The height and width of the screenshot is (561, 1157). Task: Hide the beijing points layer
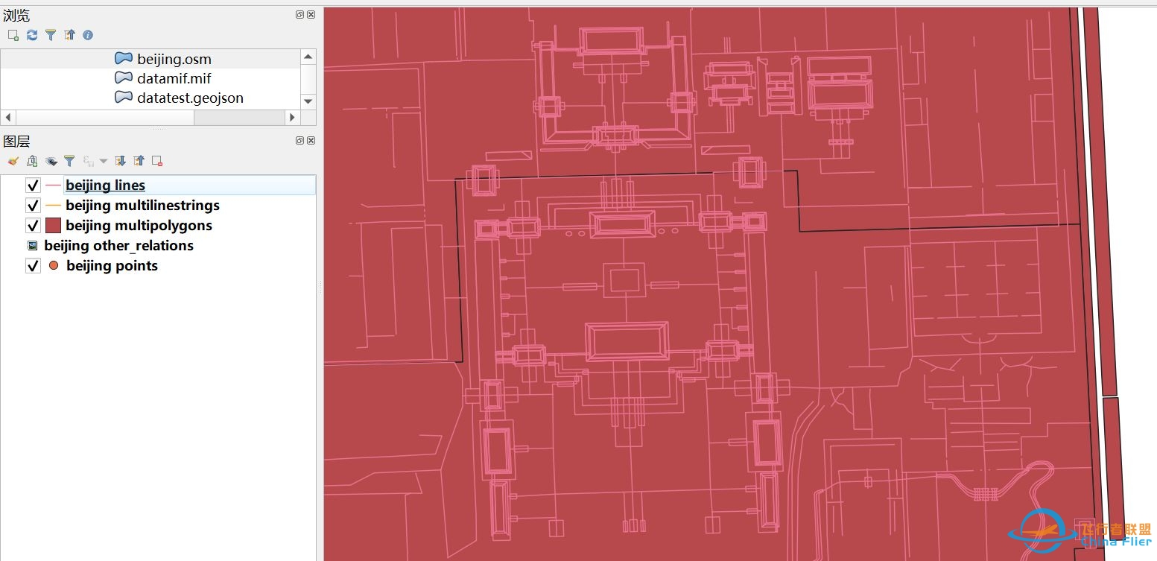click(33, 266)
